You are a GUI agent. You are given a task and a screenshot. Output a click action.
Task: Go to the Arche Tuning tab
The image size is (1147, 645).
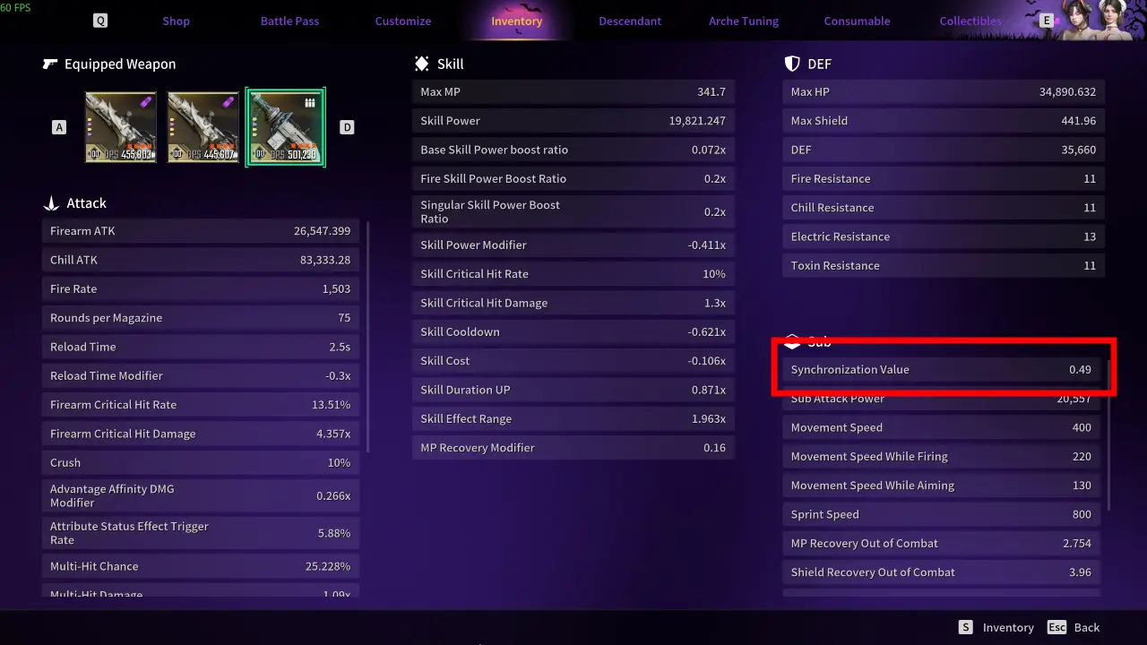click(x=744, y=21)
